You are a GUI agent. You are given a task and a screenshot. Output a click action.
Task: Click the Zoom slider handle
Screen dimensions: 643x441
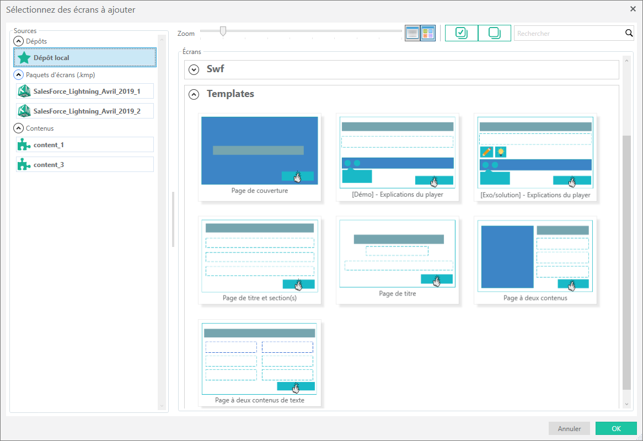[223, 31]
